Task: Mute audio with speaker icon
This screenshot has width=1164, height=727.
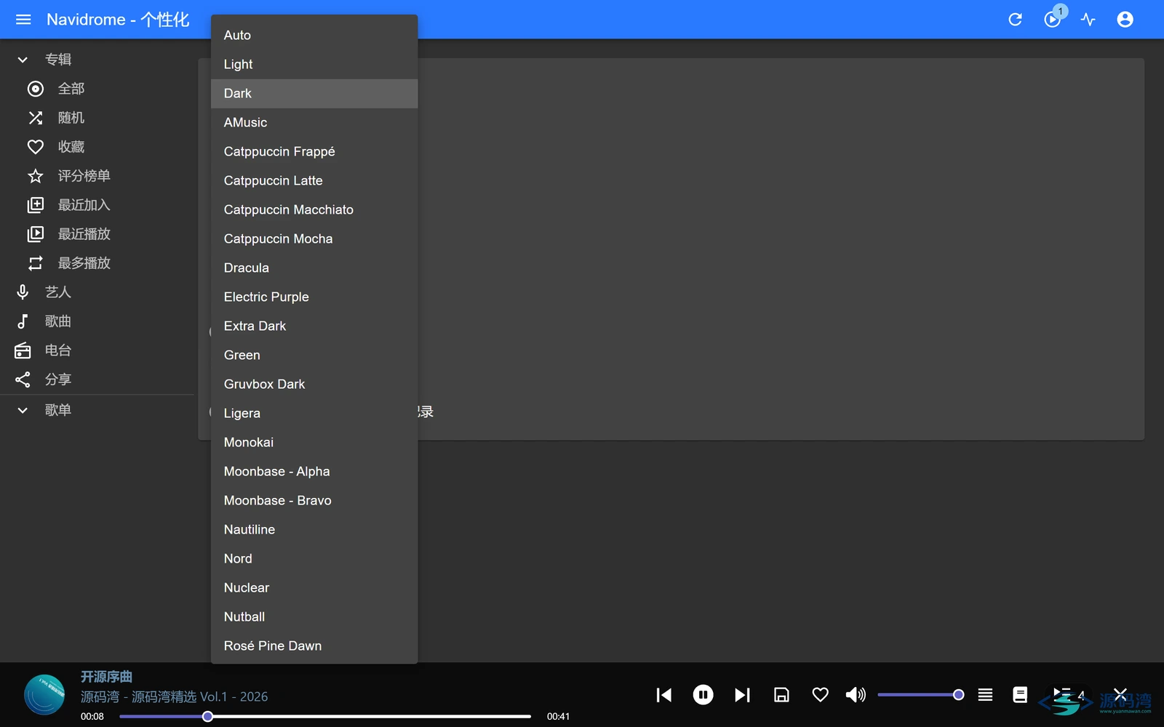Action: click(856, 695)
